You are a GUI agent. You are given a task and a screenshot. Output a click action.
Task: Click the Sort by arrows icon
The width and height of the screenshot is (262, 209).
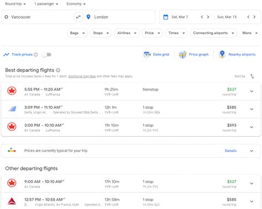click(x=252, y=76)
